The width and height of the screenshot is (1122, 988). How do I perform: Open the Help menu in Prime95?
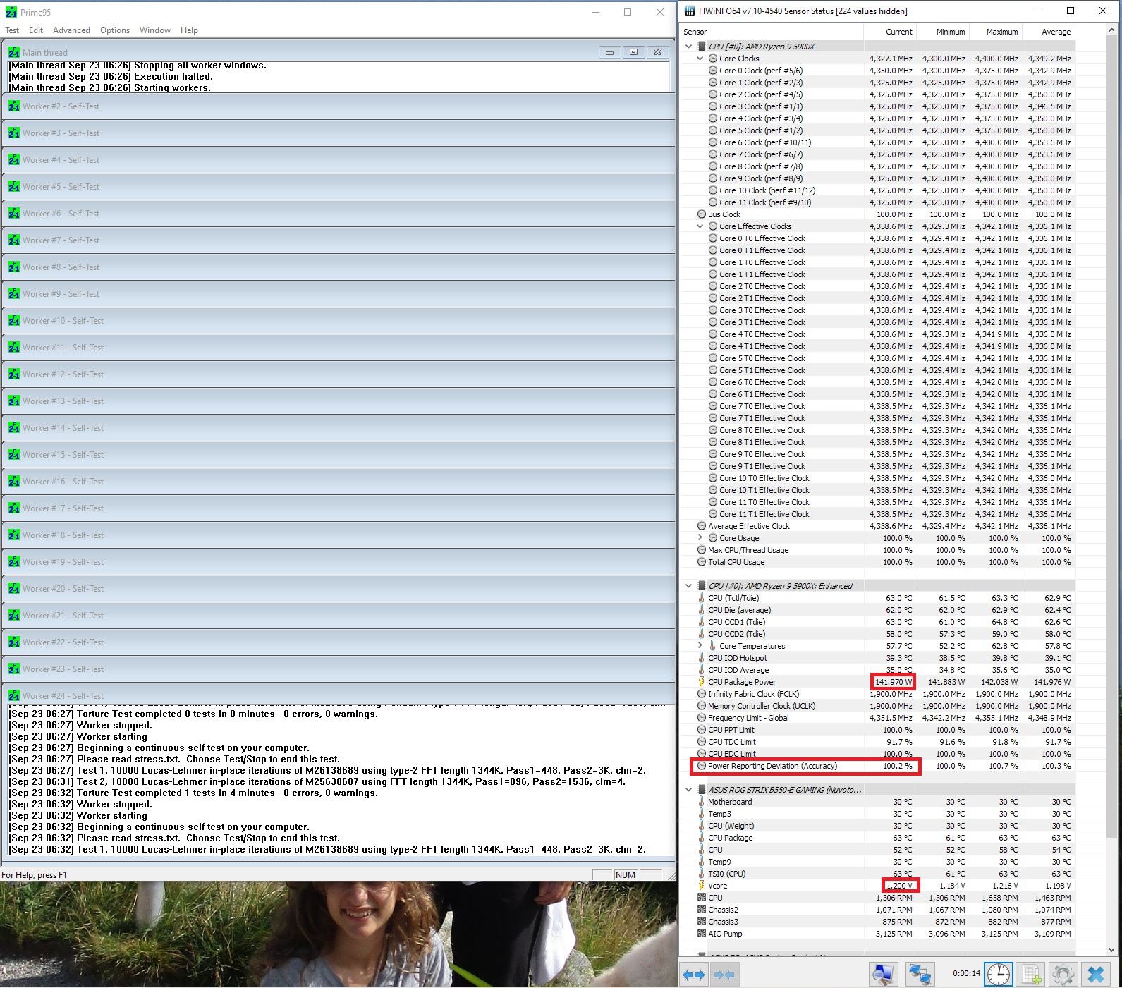[189, 30]
